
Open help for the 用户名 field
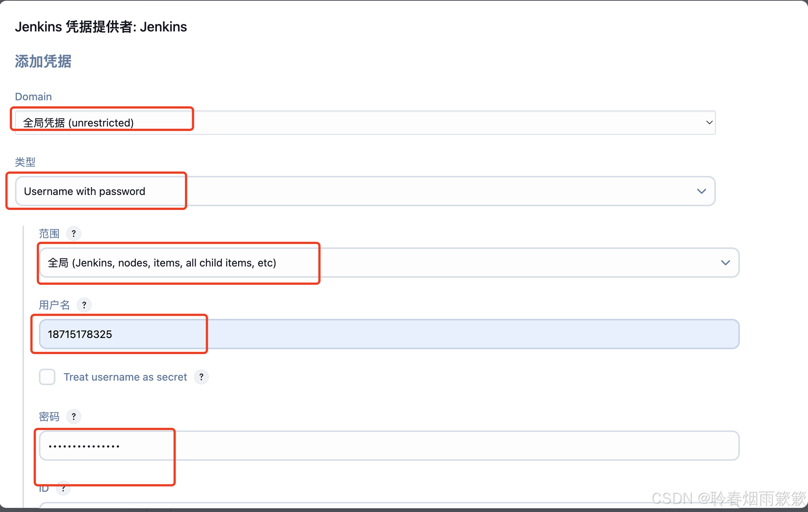(84, 305)
